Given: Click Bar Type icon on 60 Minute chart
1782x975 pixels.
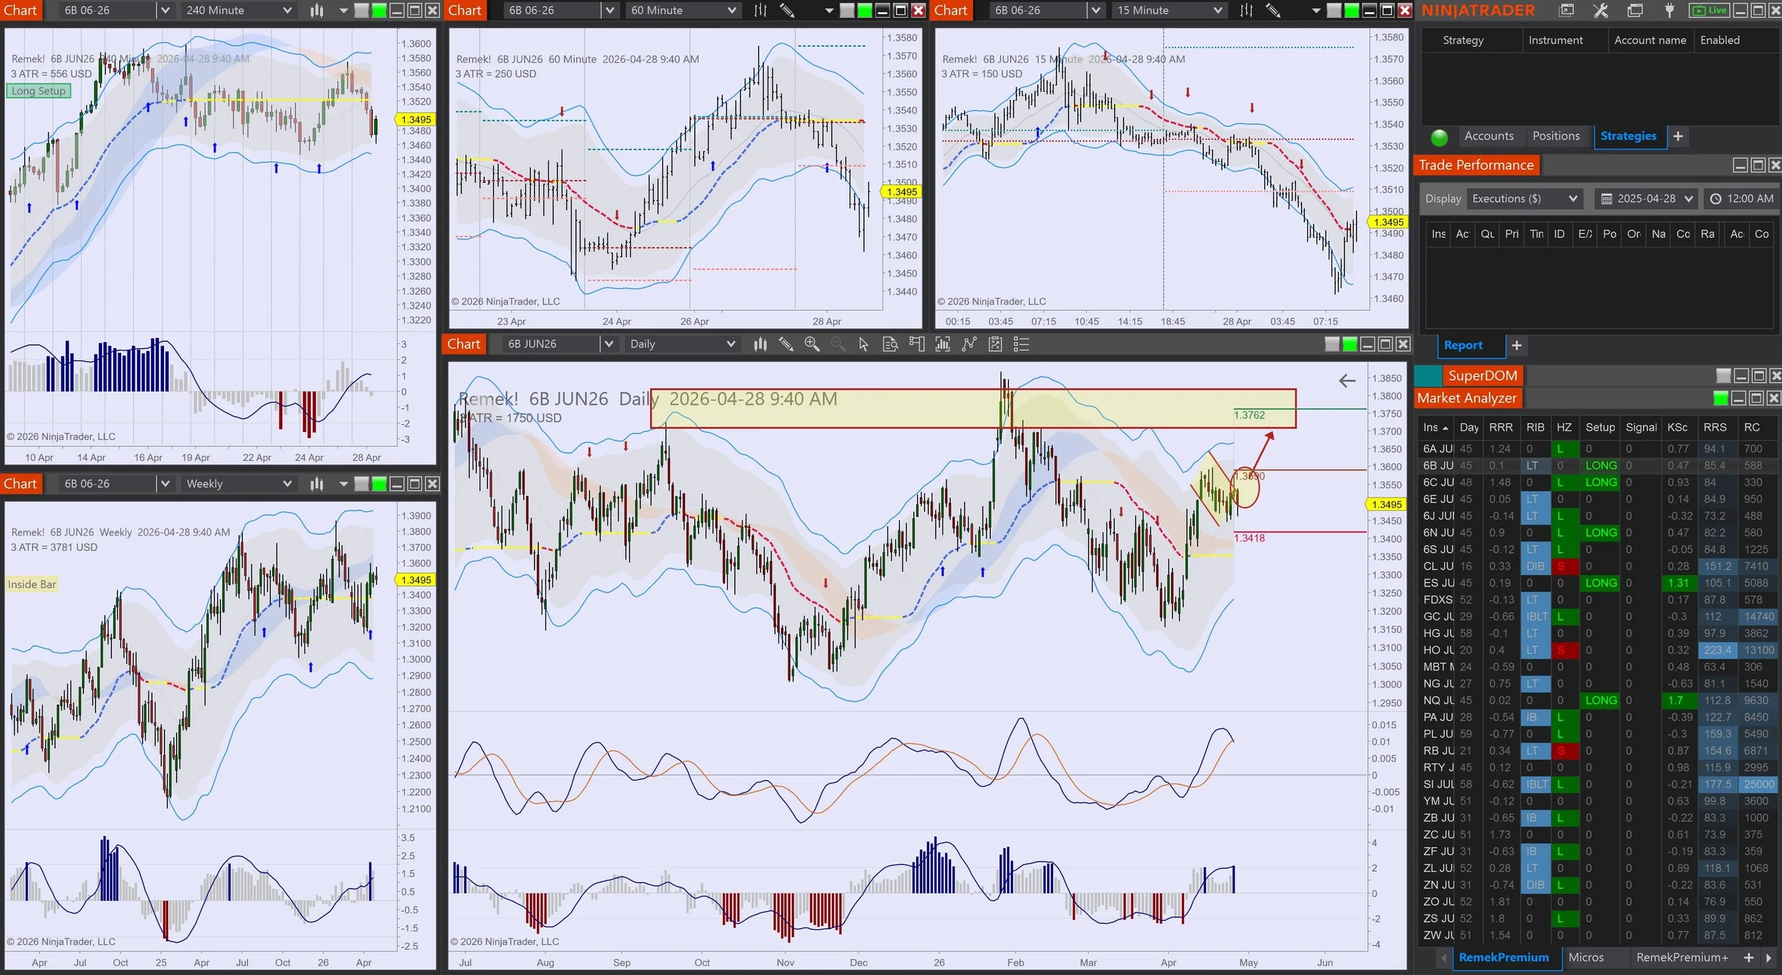Looking at the screenshot, I should click(761, 11).
